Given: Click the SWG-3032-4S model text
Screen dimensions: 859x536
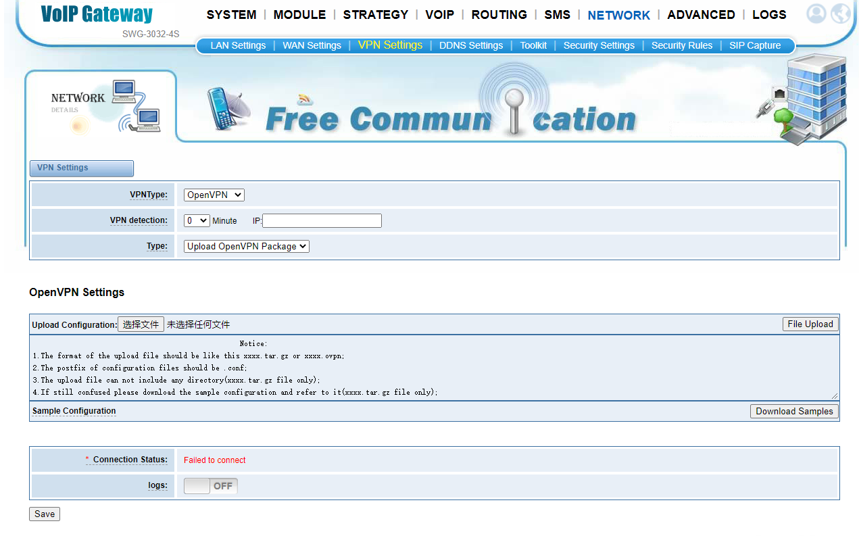Looking at the screenshot, I should pos(151,33).
